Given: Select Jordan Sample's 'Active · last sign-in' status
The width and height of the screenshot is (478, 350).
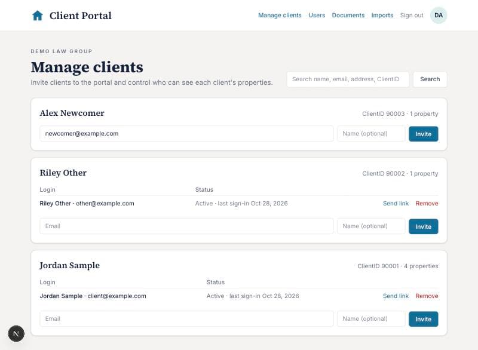Looking at the screenshot, I should (x=253, y=296).
